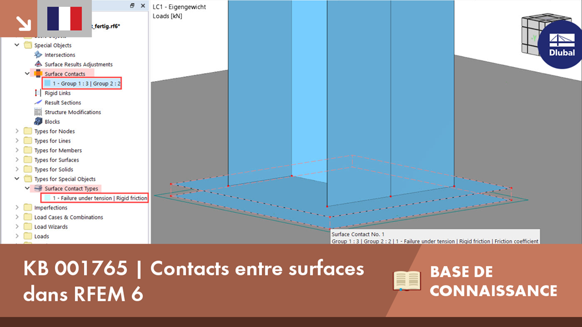Expand the Types for Nodes node
Image resolution: width=582 pixels, height=327 pixels.
(17, 131)
